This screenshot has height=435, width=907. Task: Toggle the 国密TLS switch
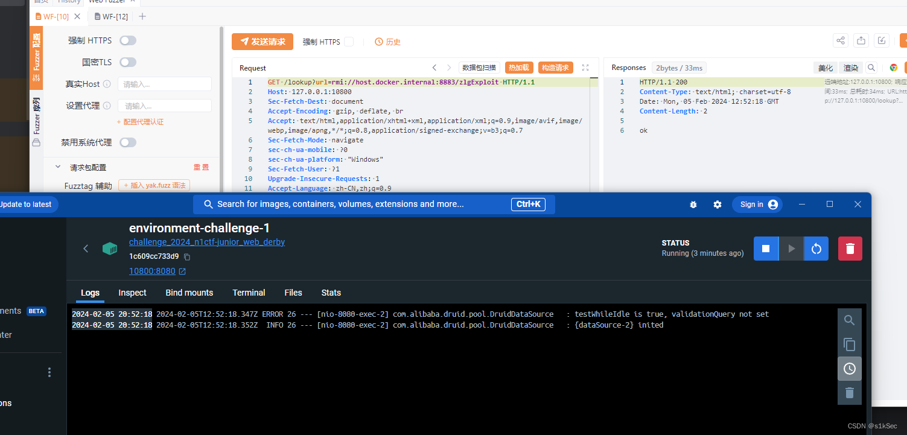tap(128, 62)
